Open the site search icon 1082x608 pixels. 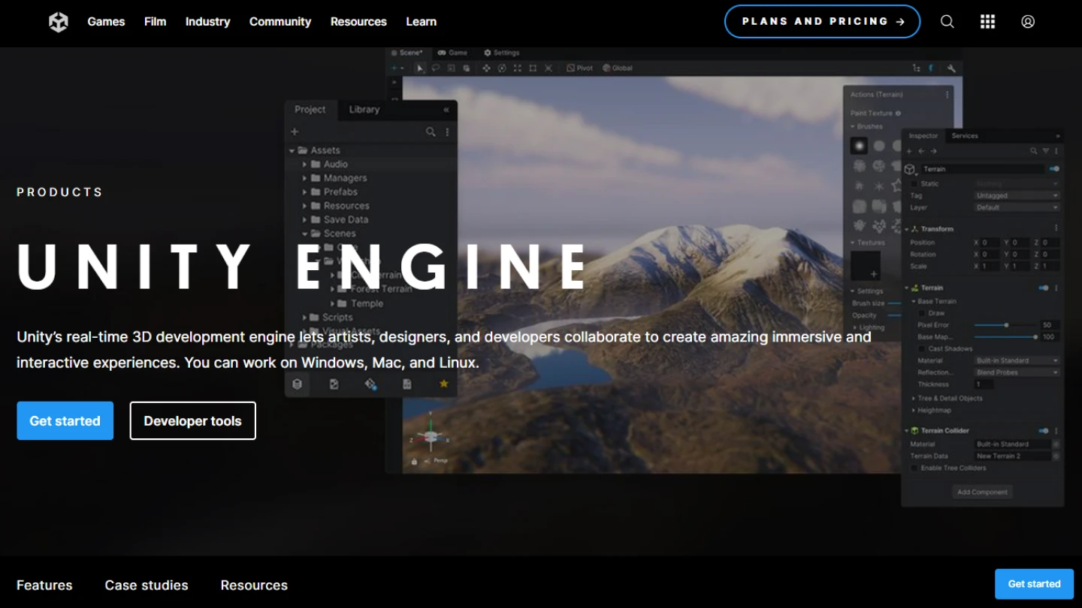(948, 22)
